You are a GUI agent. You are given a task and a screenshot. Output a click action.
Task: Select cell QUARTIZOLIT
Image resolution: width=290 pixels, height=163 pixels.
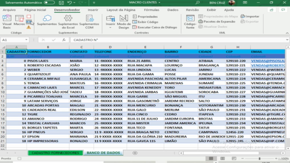coord(48,74)
